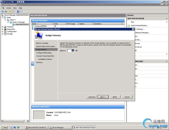
Task: Click the Show Desktop quick launch icon
Action: pyautogui.click(x=15, y=127)
